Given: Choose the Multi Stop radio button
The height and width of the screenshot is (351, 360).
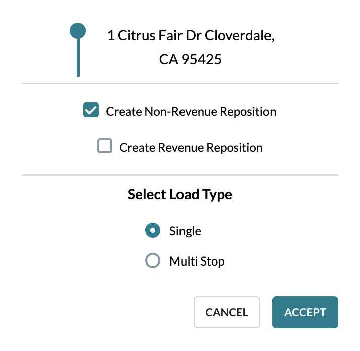Looking at the screenshot, I should tap(153, 261).
